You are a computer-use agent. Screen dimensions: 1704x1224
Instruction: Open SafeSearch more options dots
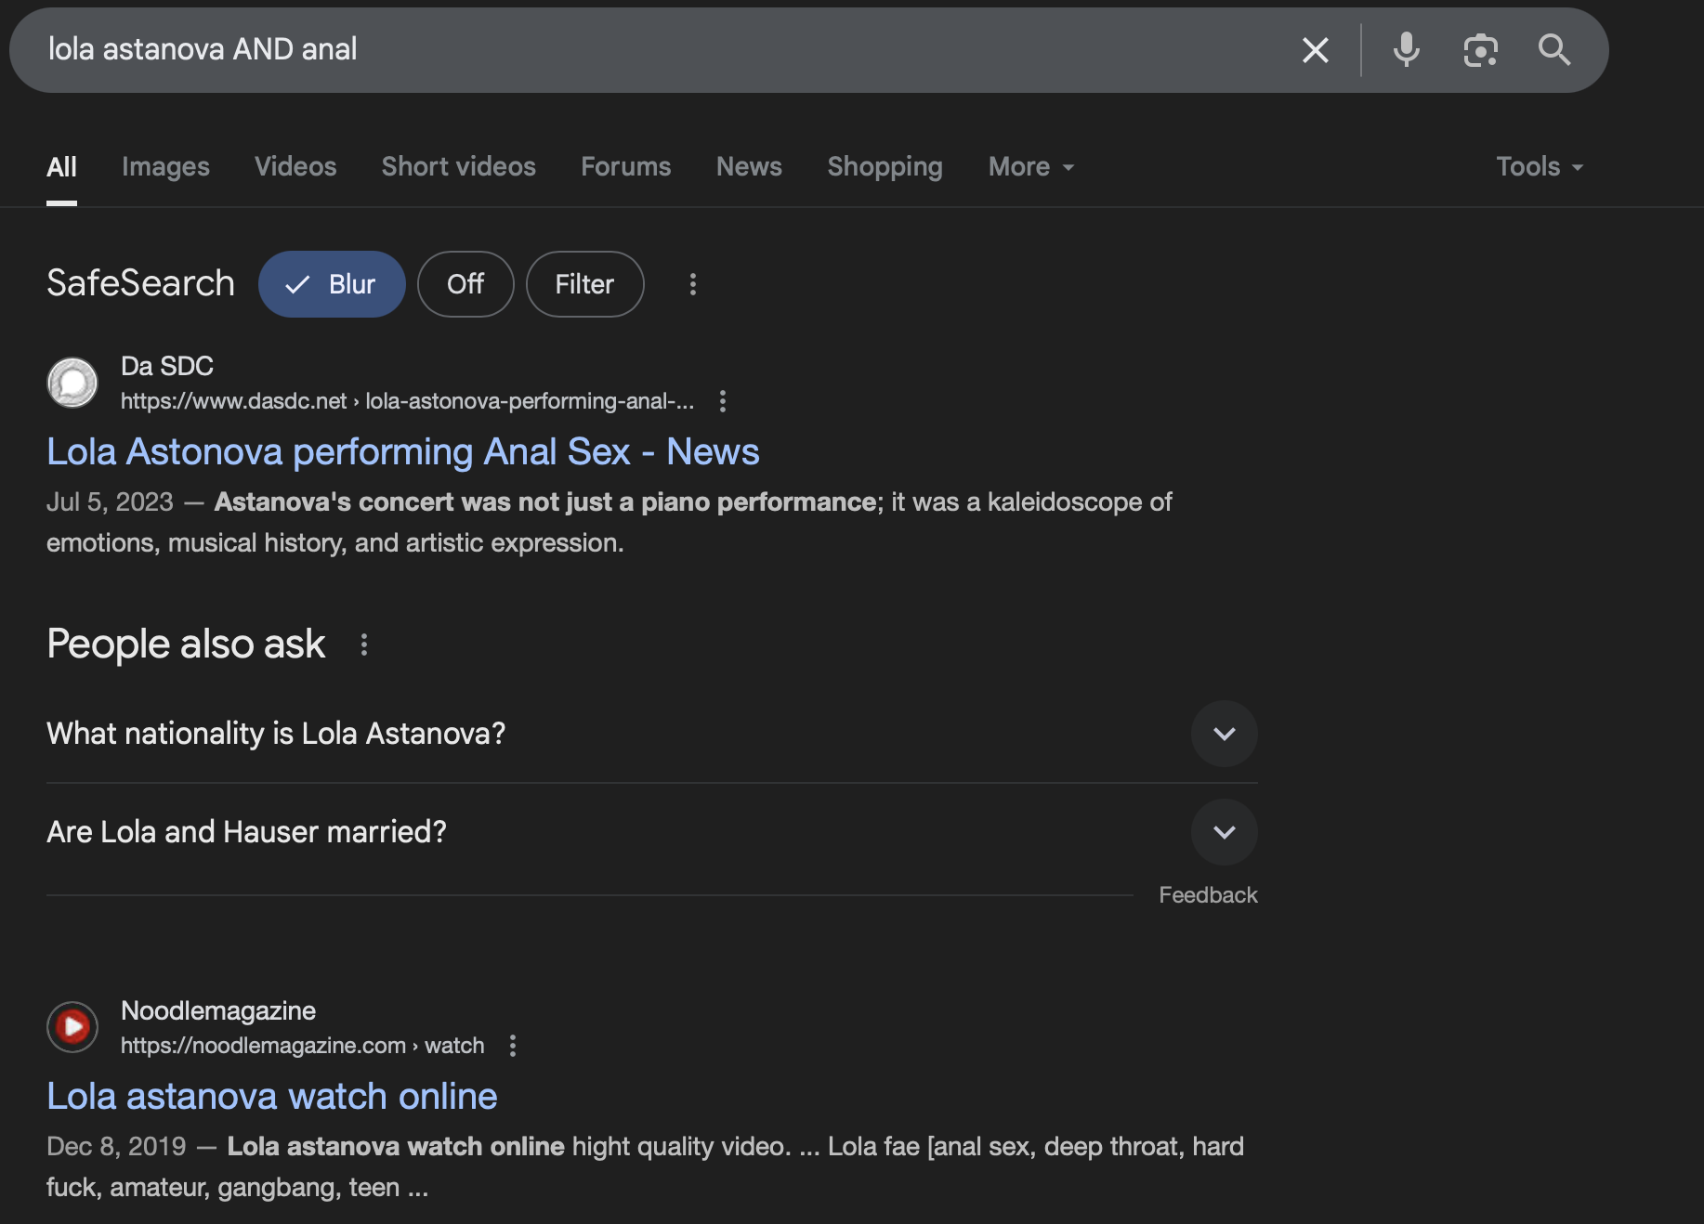(x=692, y=284)
